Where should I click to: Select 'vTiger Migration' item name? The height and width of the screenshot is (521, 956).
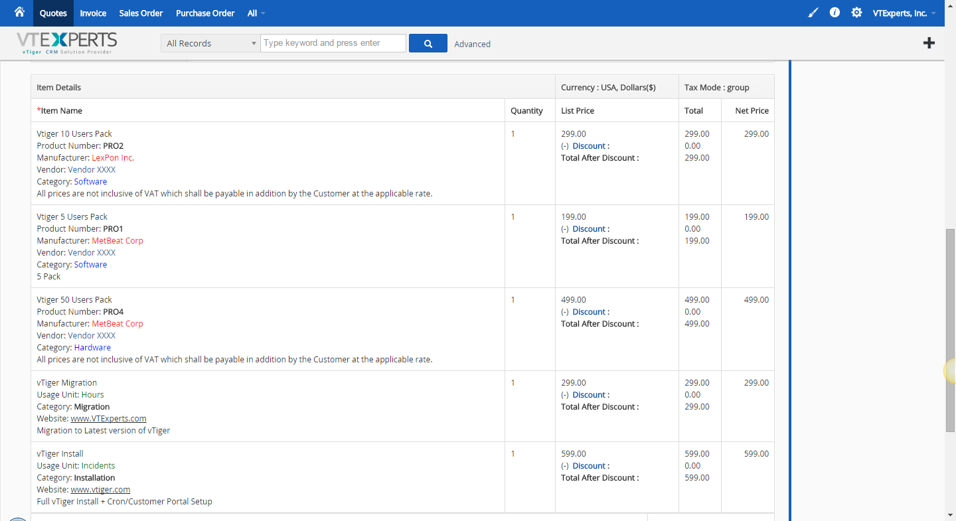[67, 383]
